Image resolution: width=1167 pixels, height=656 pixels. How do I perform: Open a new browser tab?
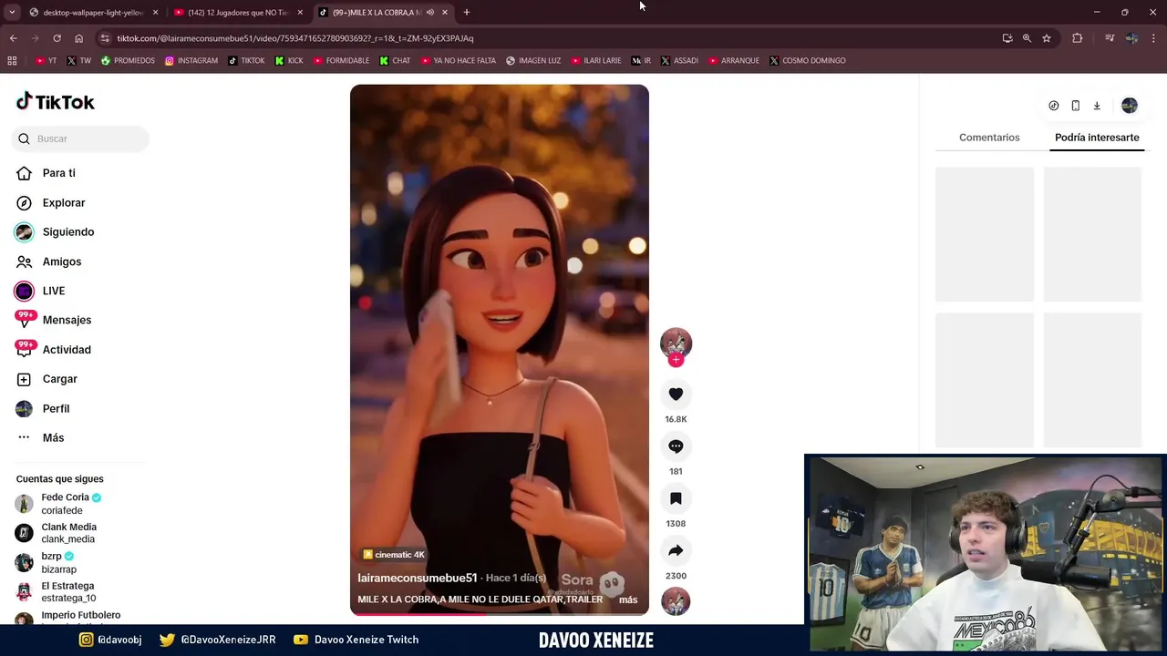[x=467, y=13]
